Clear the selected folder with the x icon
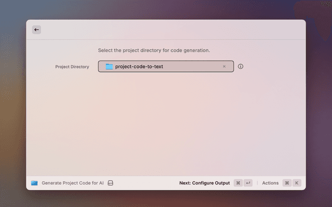Screen dimensions: 332x207 click(224, 66)
